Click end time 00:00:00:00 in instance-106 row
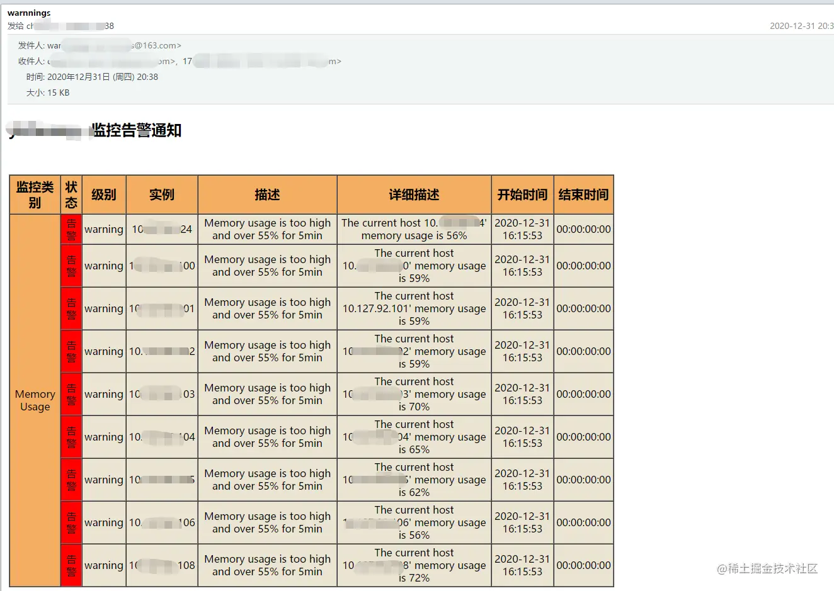 click(x=583, y=522)
